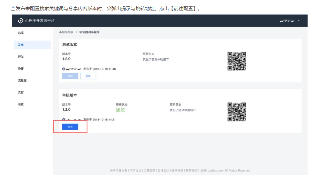Viewport: 321px width, 175px height.
Task: Open 总览 in the sidebar
Action: point(21,33)
